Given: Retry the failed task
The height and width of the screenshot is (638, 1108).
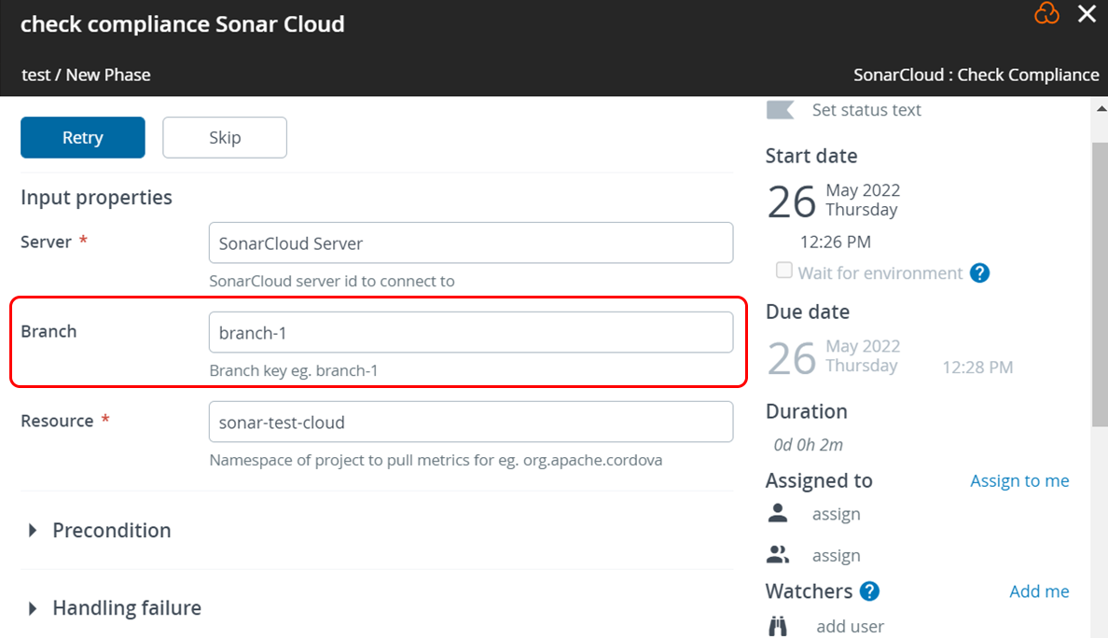Looking at the screenshot, I should pyautogui.click(x=83, y=137).
